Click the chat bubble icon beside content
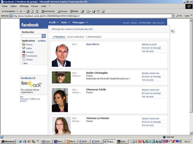The width and height of the screenshot is (193, 144). pyautogui.click(x=173, y=31)
